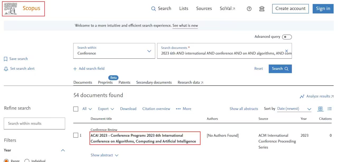
Task: Expand the Export dropdown menu
Action: [106, 109]
